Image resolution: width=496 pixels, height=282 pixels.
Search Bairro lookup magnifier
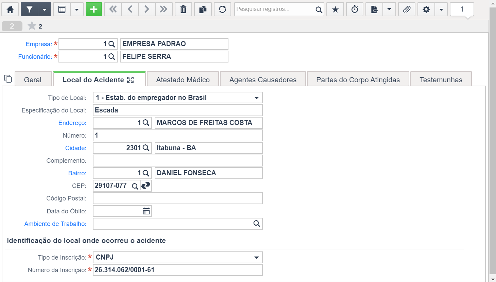(x=146, y=173)
